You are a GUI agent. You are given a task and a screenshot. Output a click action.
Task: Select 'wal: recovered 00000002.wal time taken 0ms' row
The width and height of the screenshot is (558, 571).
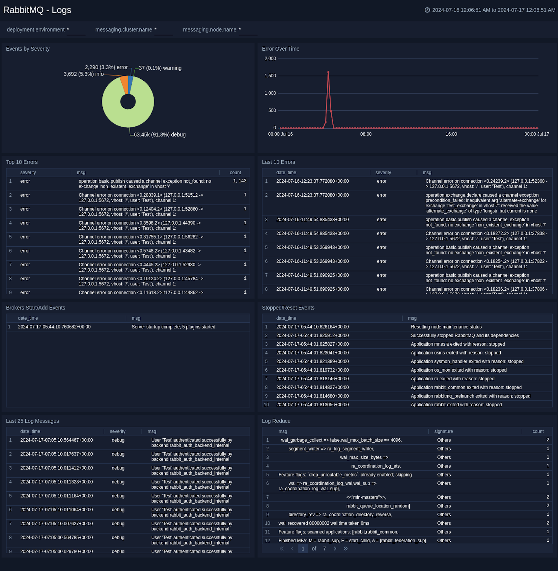tap(407, 523)
